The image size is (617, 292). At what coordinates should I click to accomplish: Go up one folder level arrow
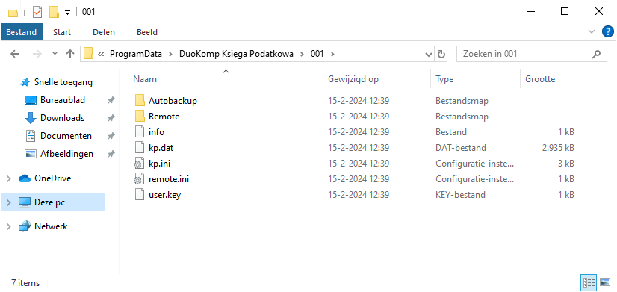point(70,54)
